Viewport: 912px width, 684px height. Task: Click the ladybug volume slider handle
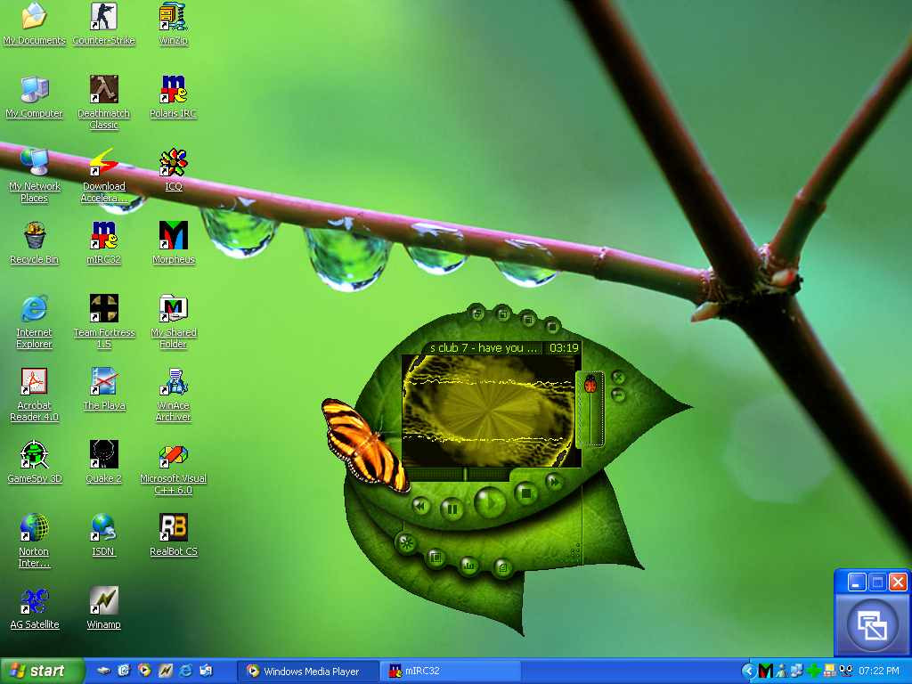pyautogui.click(x=591, y=385)
